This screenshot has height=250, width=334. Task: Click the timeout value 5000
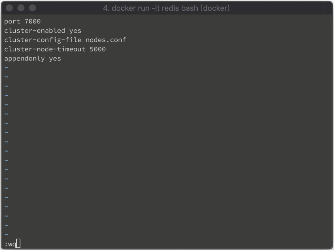pos(98,49)
